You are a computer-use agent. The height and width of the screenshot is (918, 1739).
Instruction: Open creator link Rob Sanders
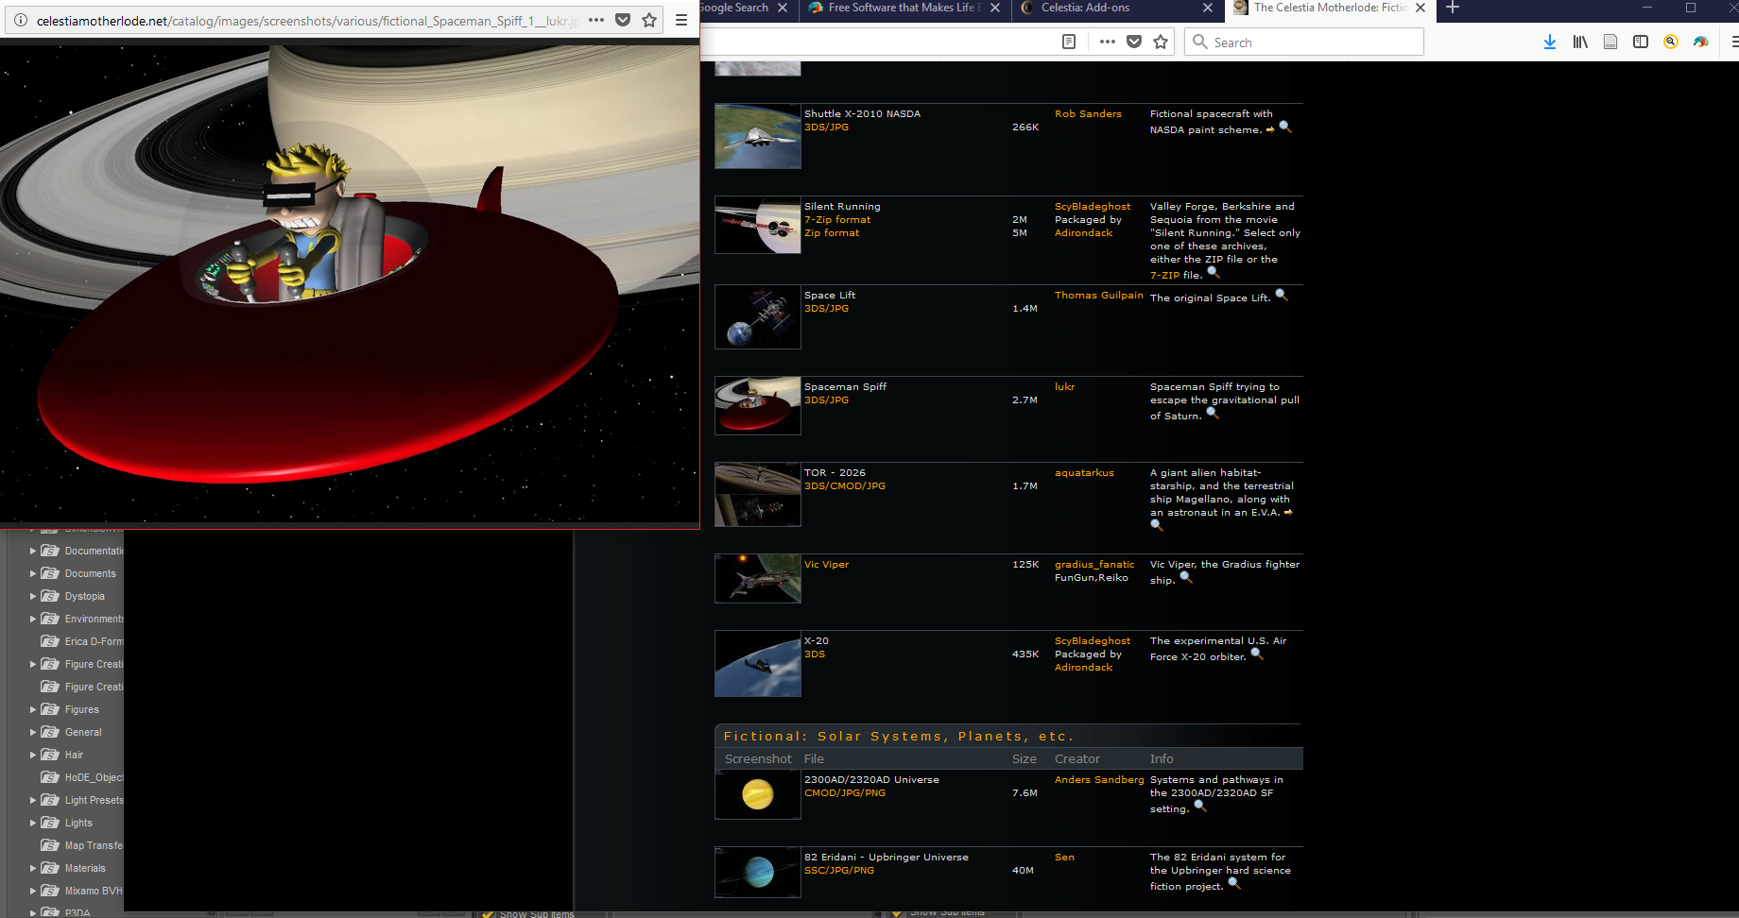[1088, 113]
